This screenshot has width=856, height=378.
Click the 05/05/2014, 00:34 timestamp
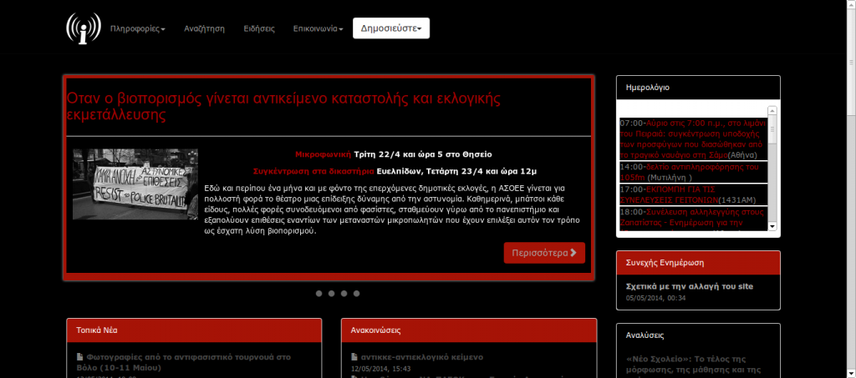[655, 298]
